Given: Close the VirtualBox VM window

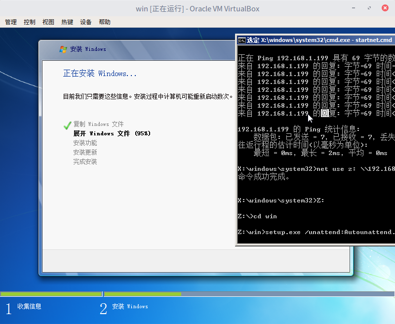Looking at the screenshot, I should pos(385,8).
